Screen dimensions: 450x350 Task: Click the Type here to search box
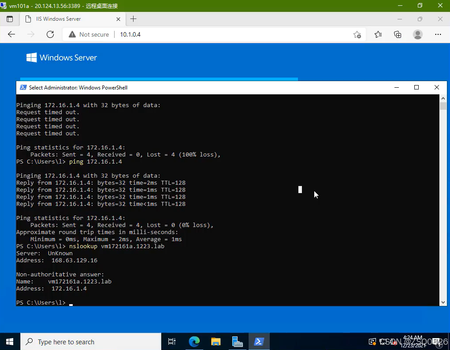point(79,342)
